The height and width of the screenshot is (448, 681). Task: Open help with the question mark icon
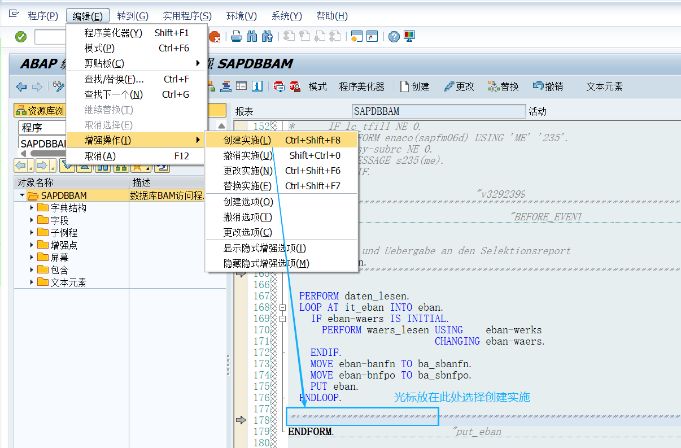pyautogui.click(x=393, y=36)
